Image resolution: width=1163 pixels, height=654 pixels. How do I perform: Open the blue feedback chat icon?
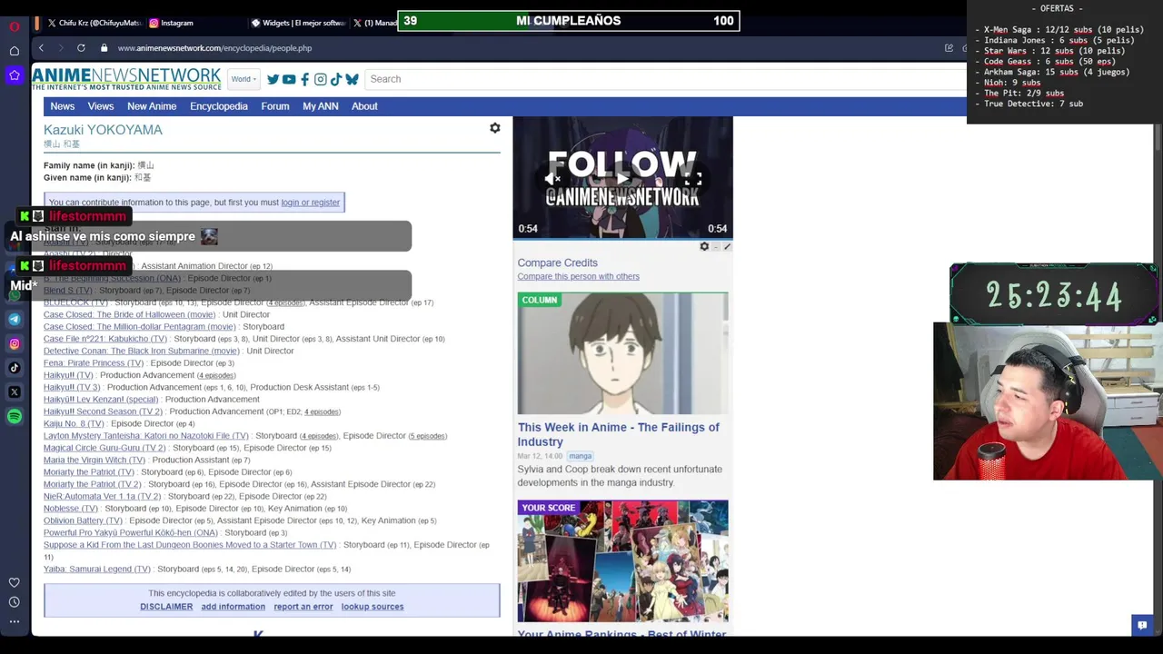(x=1142, y=625)
